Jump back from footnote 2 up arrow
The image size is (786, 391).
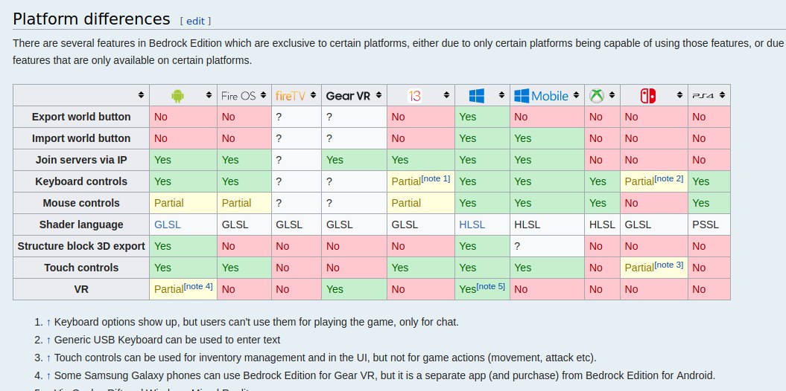pyautogui.click(x=48, y=340)
